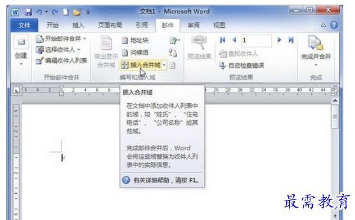Click the vertical scrollbar up arrow
The height and width of the screenshot is (220, 355).
(335, 100)
